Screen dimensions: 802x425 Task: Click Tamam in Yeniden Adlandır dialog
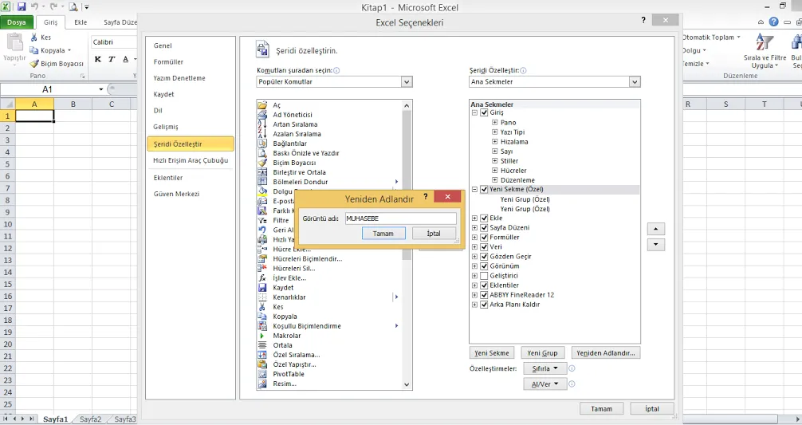pyautogui.click(x=383, y=234)
